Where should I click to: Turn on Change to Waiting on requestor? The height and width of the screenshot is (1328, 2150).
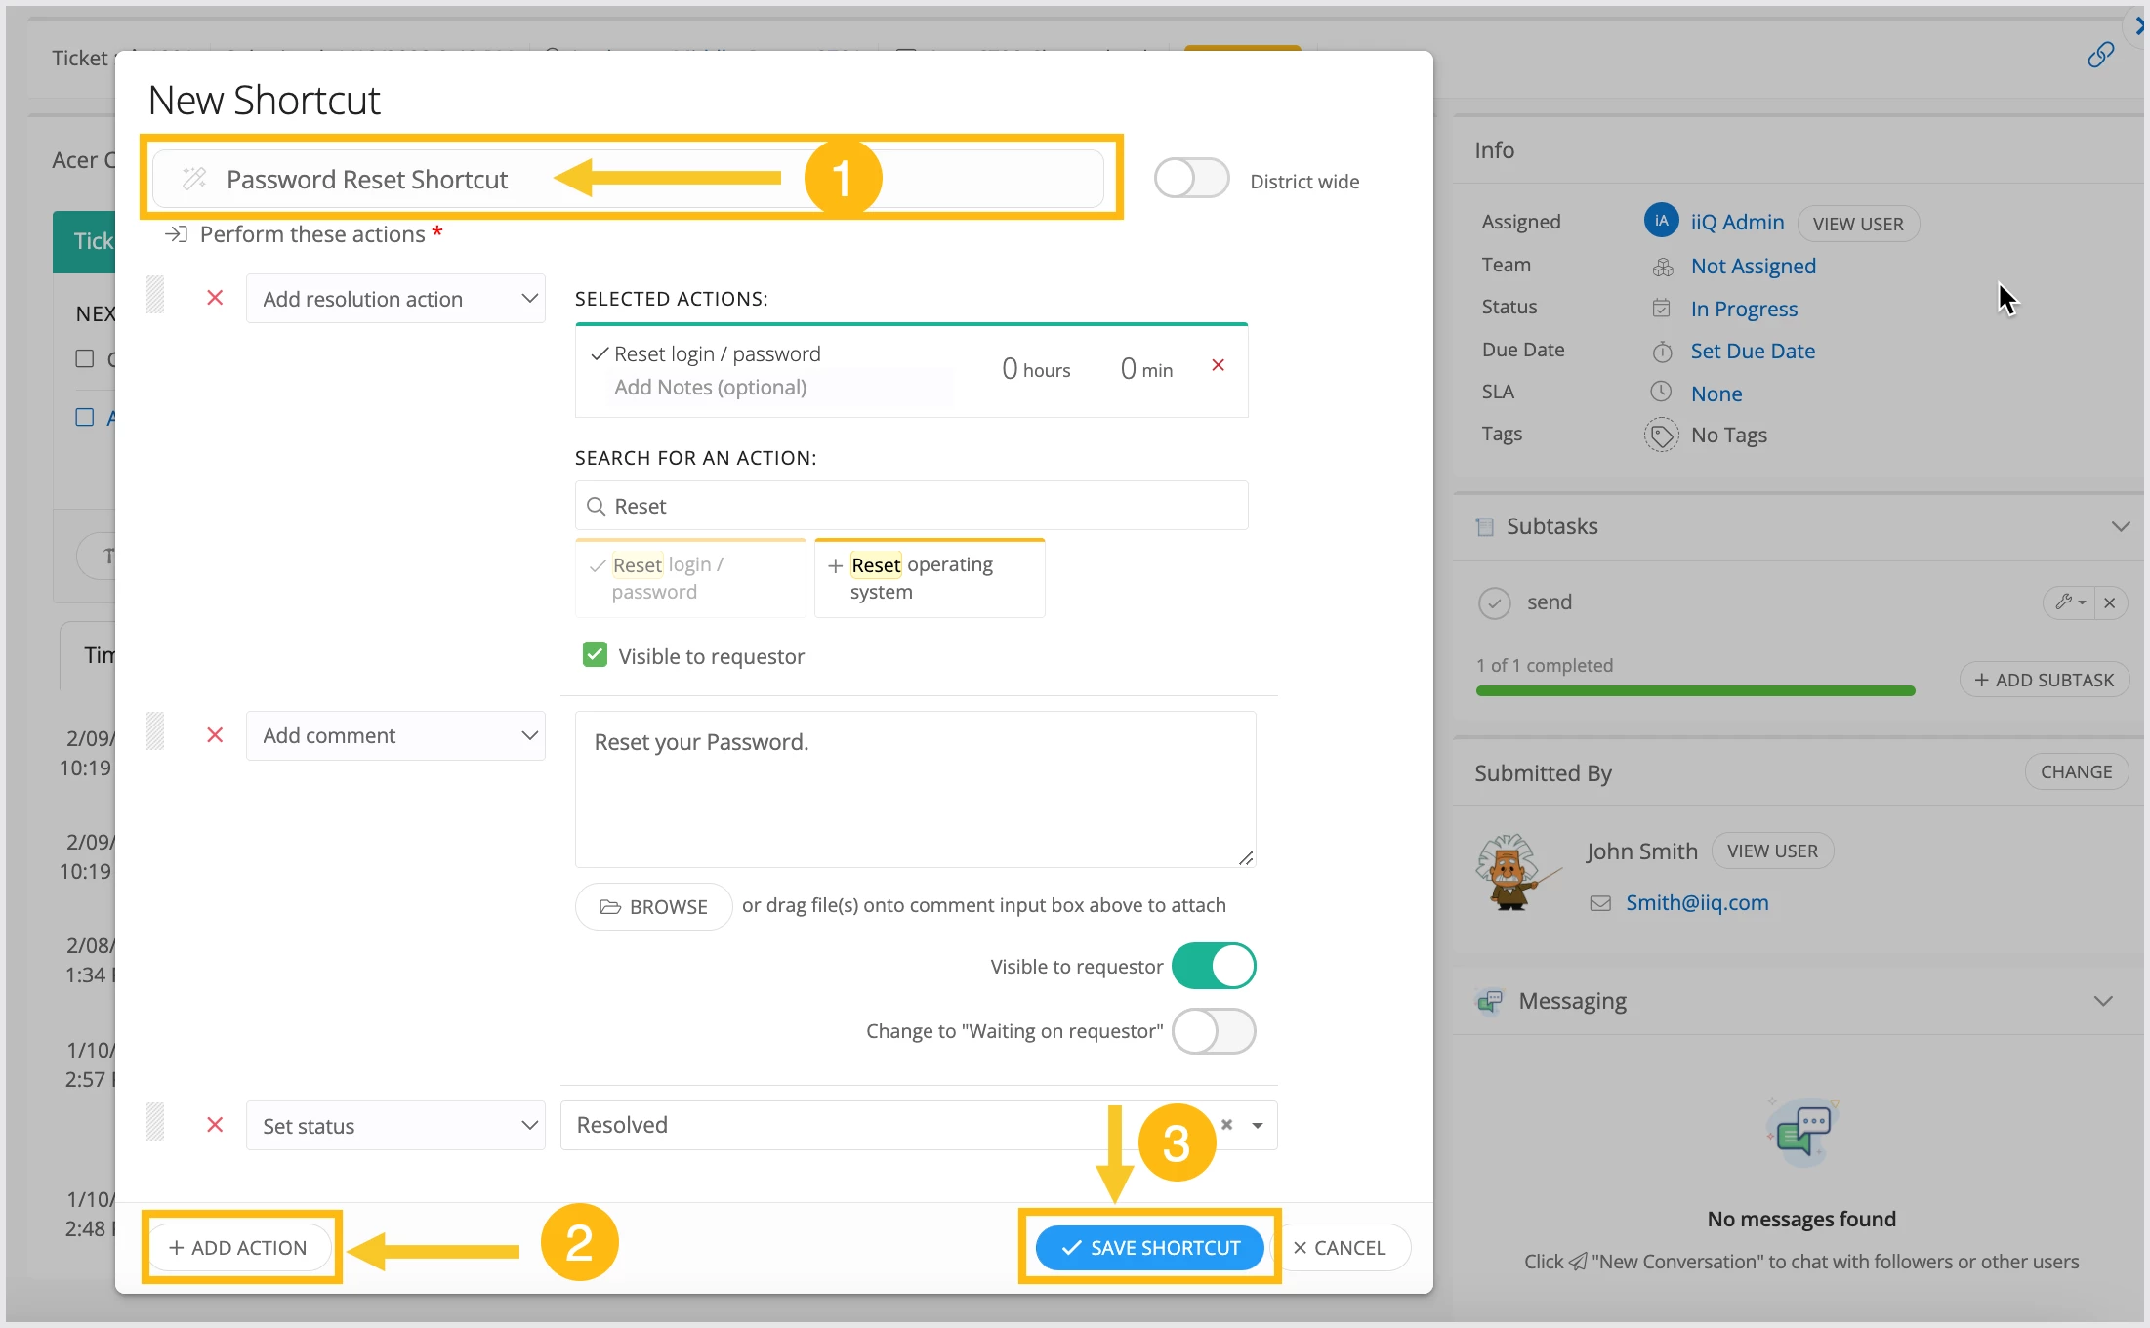click(1213, 1031)
